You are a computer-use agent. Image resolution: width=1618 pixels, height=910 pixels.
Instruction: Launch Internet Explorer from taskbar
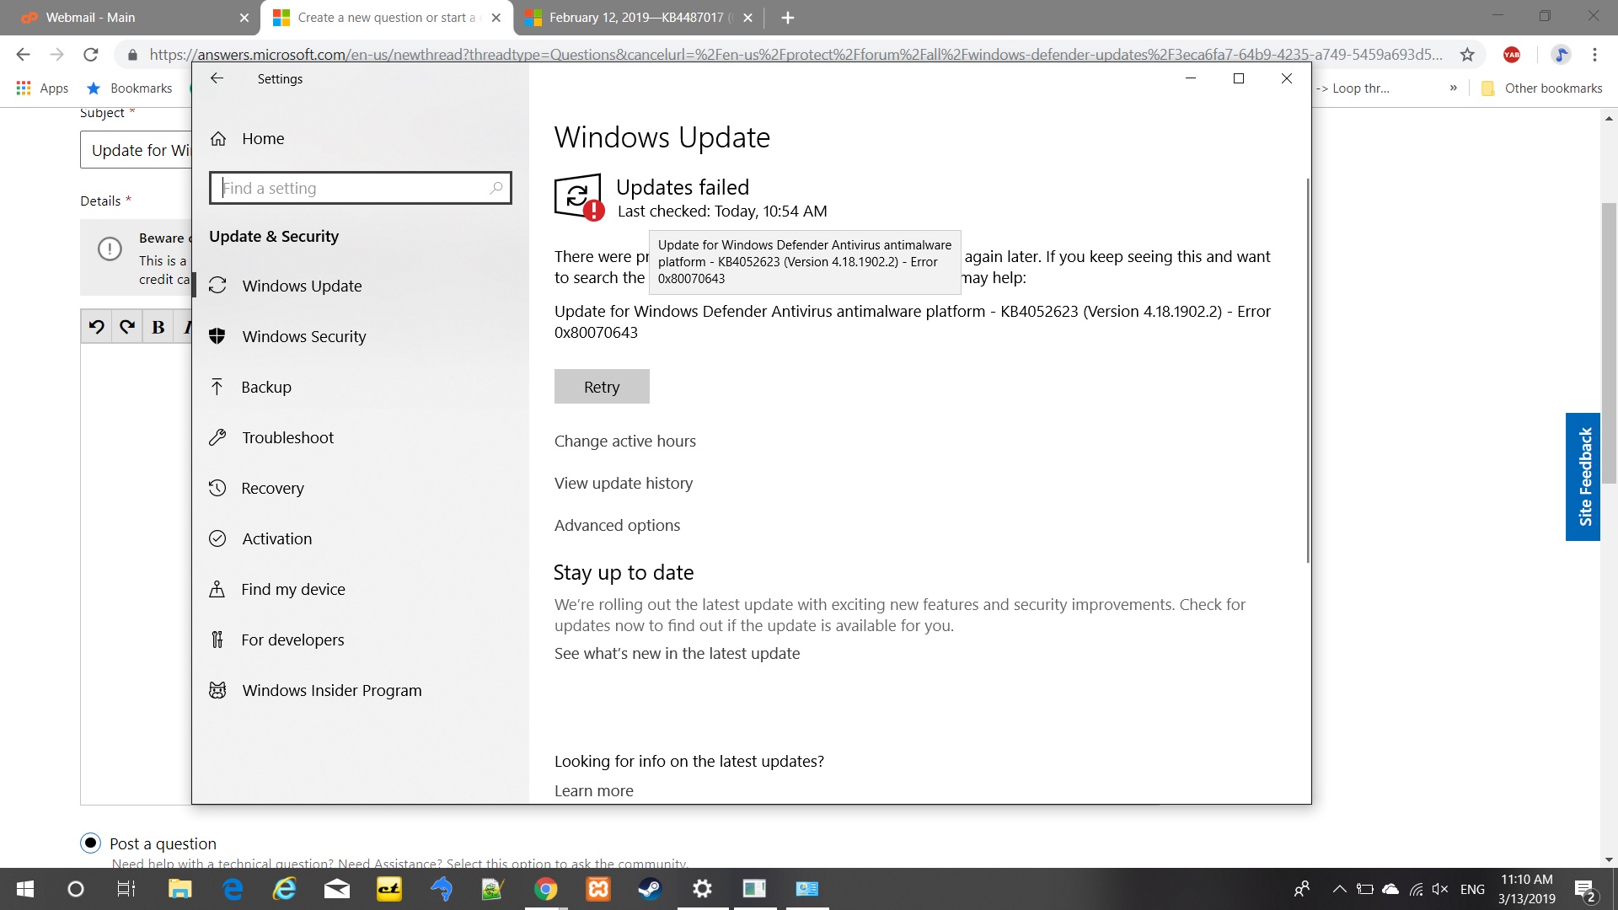click(285, 889)
